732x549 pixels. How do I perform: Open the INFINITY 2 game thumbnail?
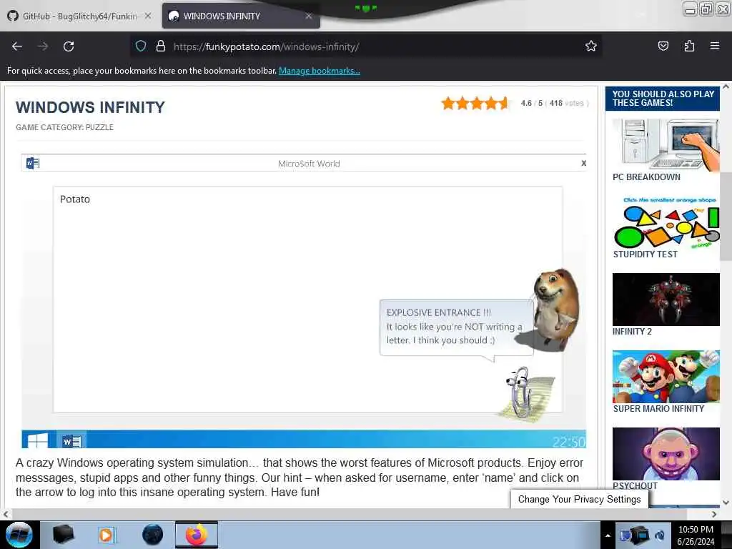coord(666,300)
